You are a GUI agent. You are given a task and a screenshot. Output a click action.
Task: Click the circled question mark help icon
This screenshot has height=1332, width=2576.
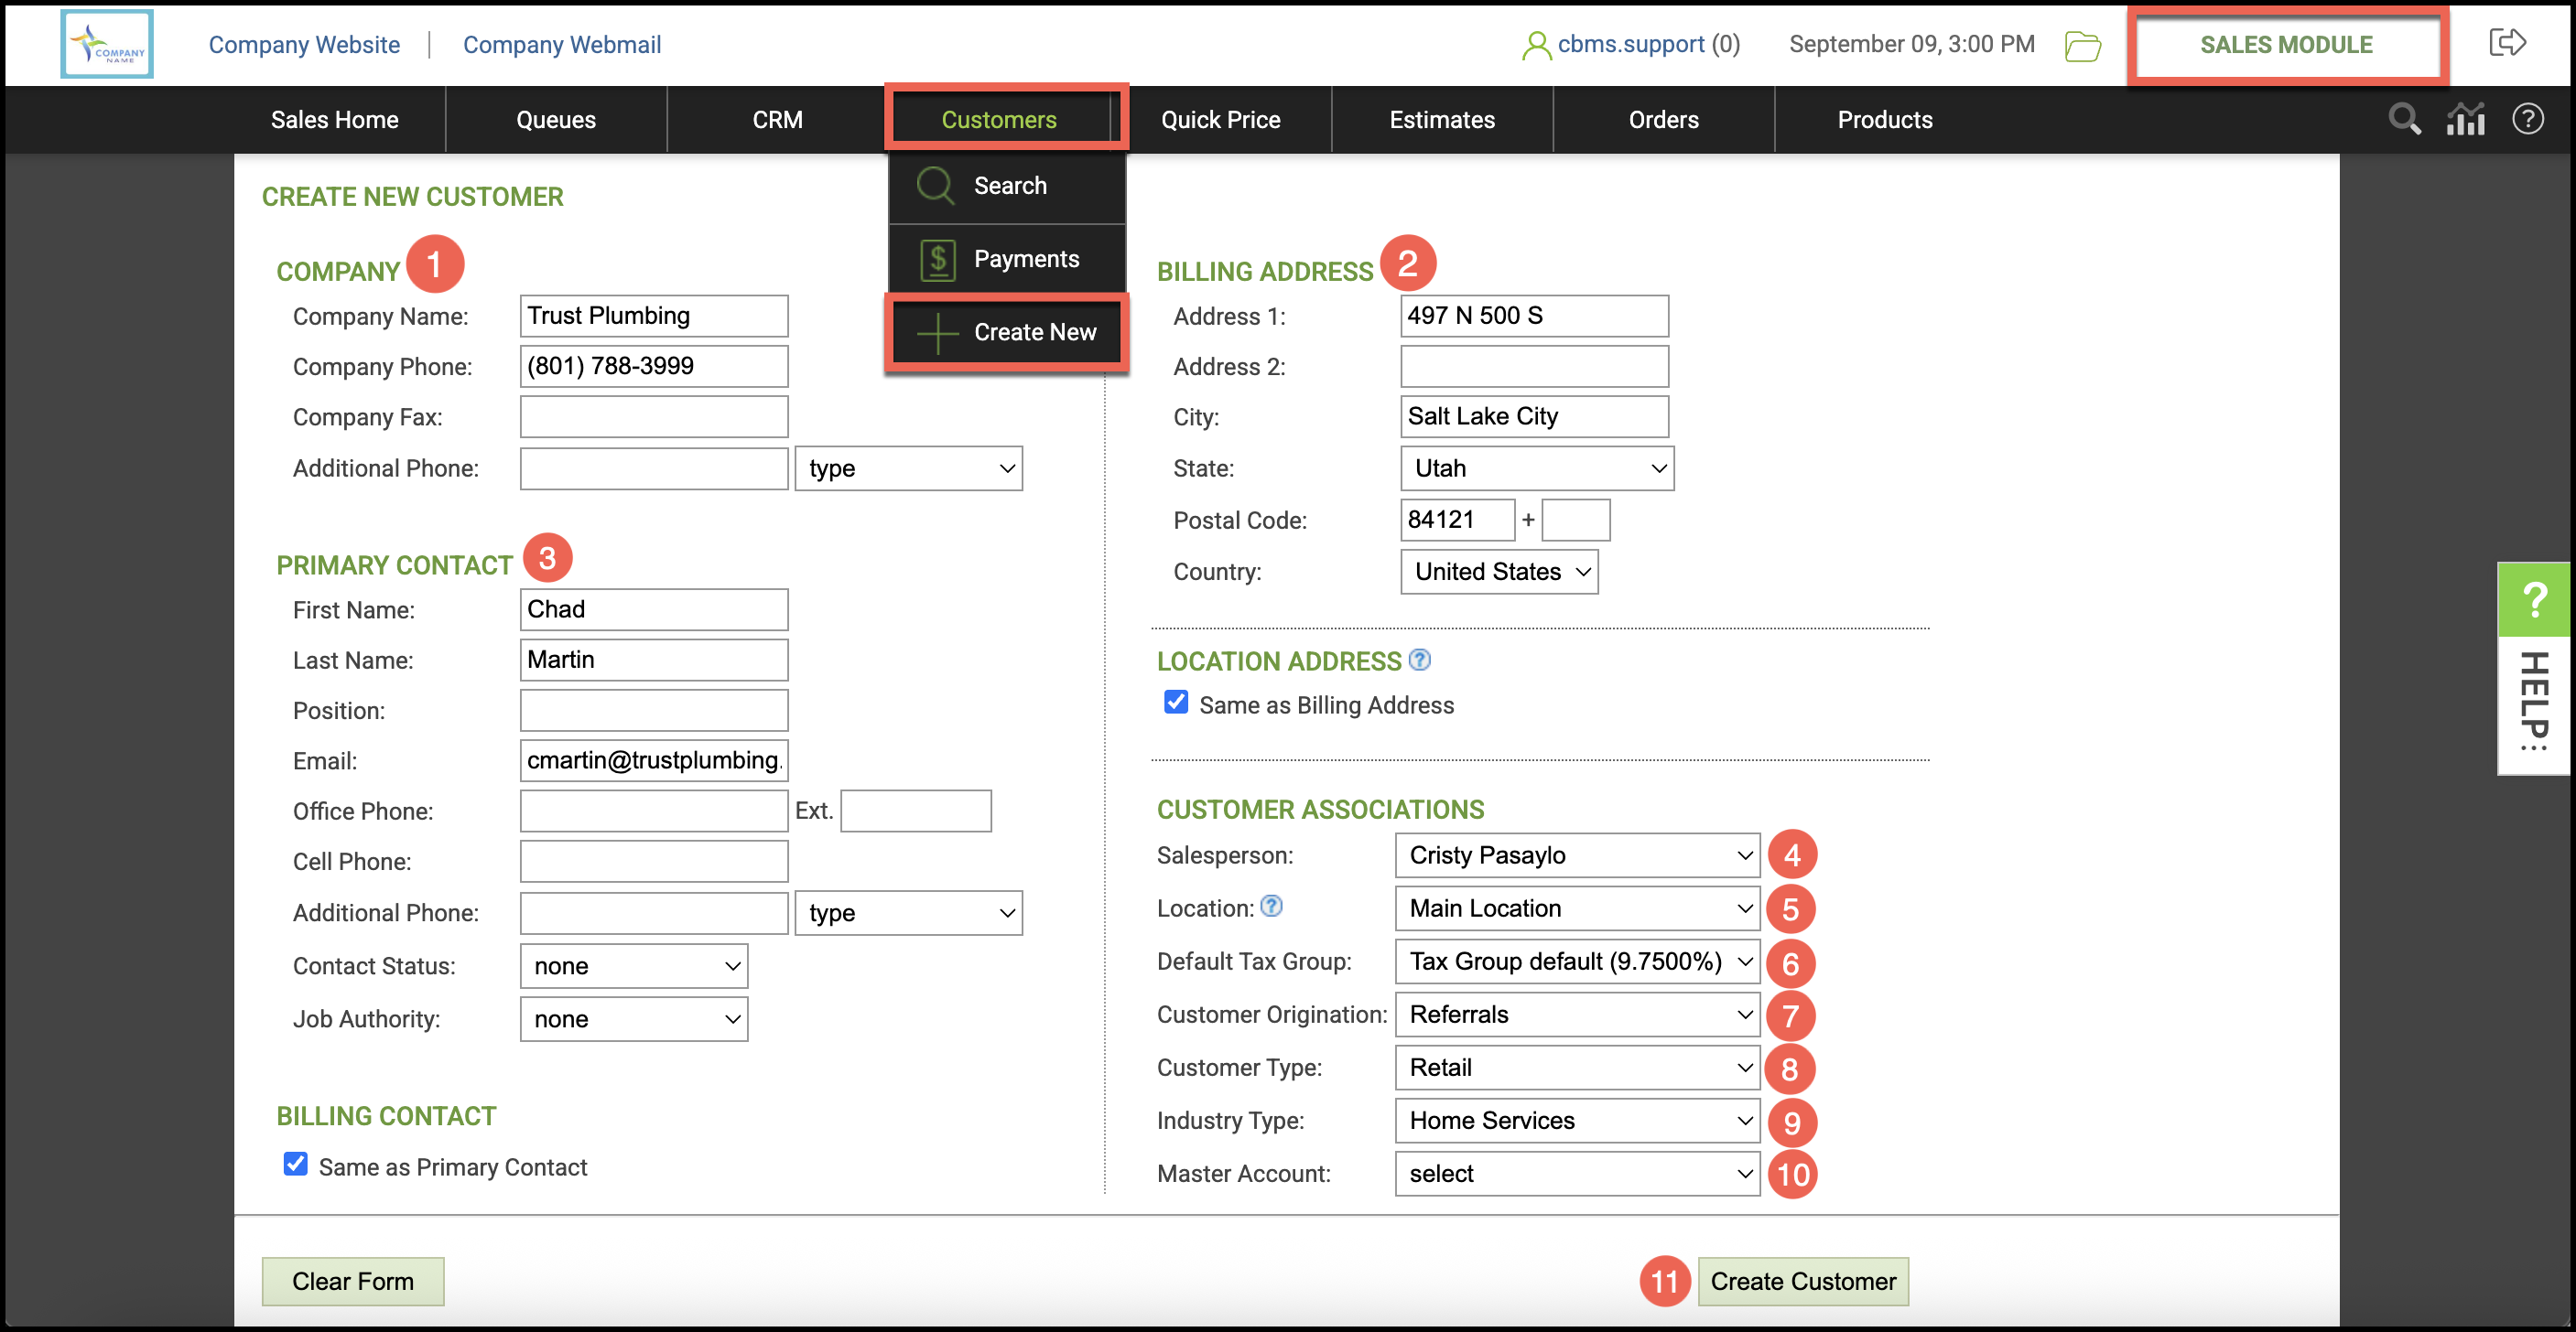(x=2527, y=119)
